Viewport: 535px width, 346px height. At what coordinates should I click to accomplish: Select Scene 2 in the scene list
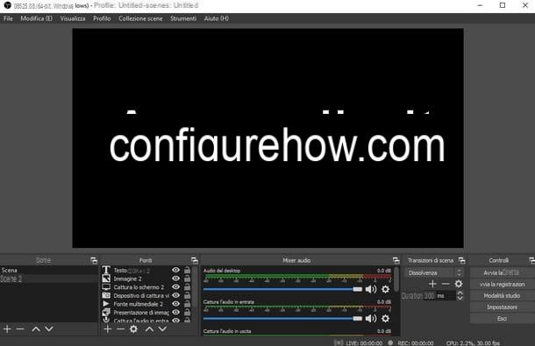pyautogui.click(x=49, y=279)
